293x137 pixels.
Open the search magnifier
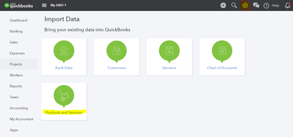(x=234, y=5)
